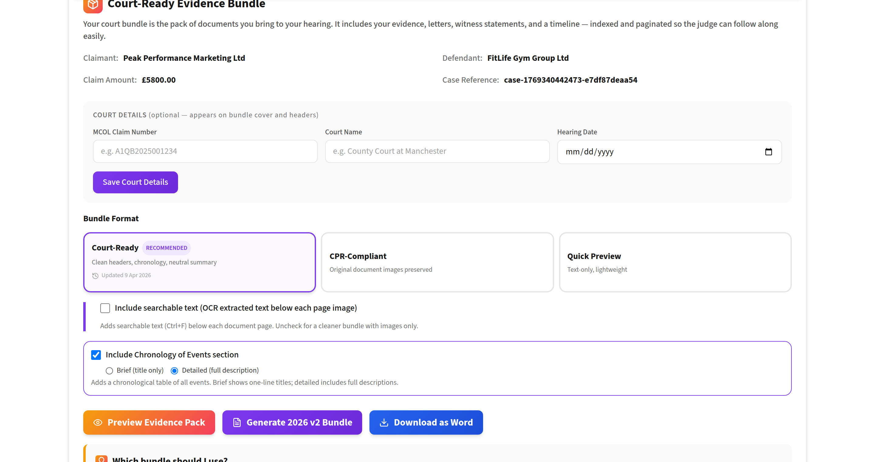Click the download icon in Download as Word

pyautogui.click(x=384, y=422)
